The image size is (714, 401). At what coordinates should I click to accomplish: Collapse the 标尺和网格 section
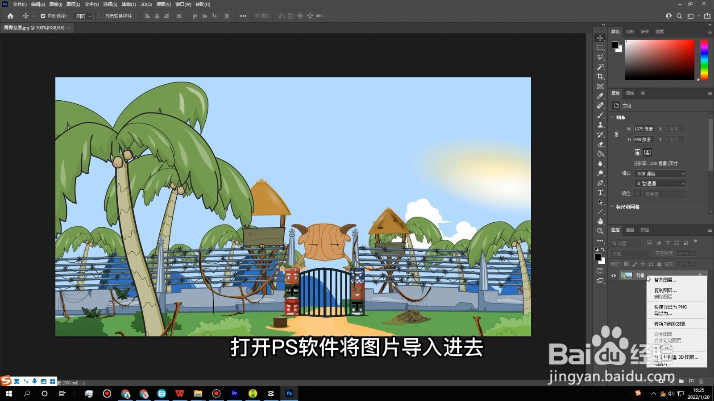612,207
